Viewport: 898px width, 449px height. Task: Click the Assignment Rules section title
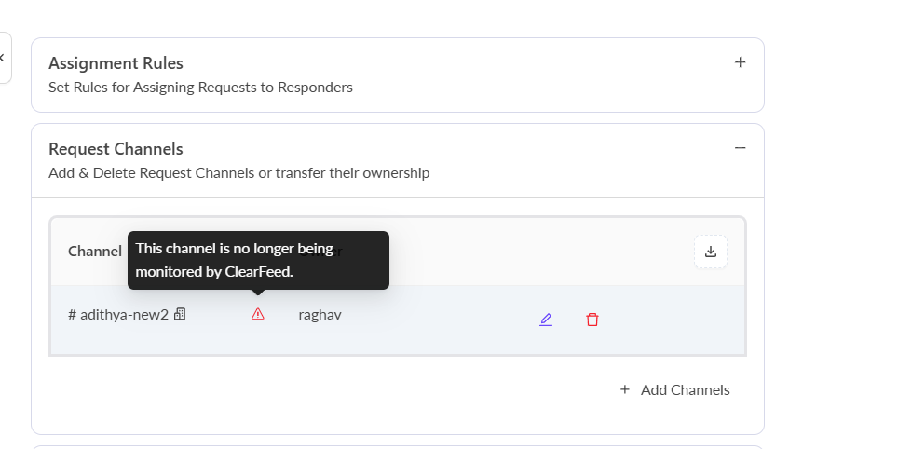[x=116, y=63]
